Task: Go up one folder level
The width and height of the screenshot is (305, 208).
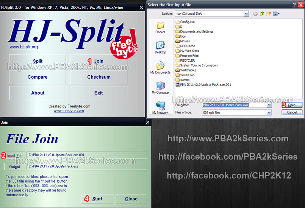Action: pos(262,14)
